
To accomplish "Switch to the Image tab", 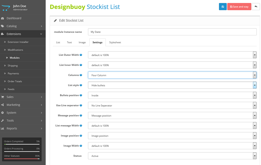I will [82, 42].
